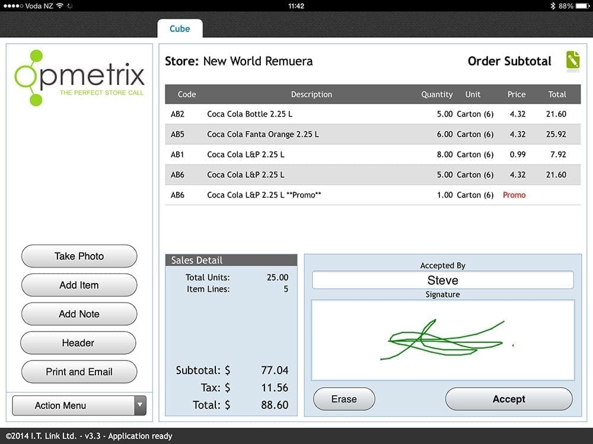Select row Coca Cola Fanta Orange 2.25 L
The width and height of the screenshot is (593, 444).
click(x=372, y=134)
